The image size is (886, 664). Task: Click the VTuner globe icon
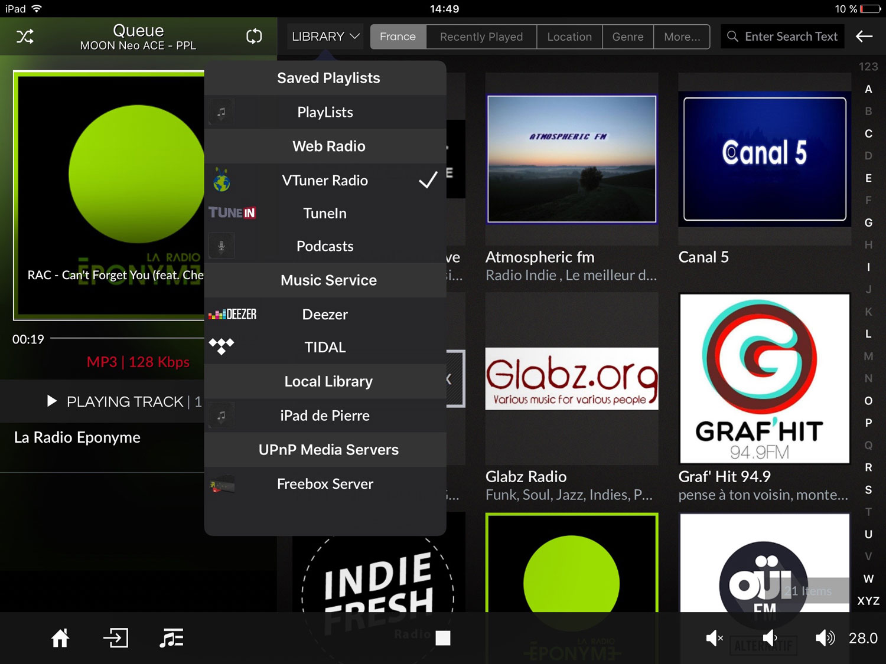[221, 180]
